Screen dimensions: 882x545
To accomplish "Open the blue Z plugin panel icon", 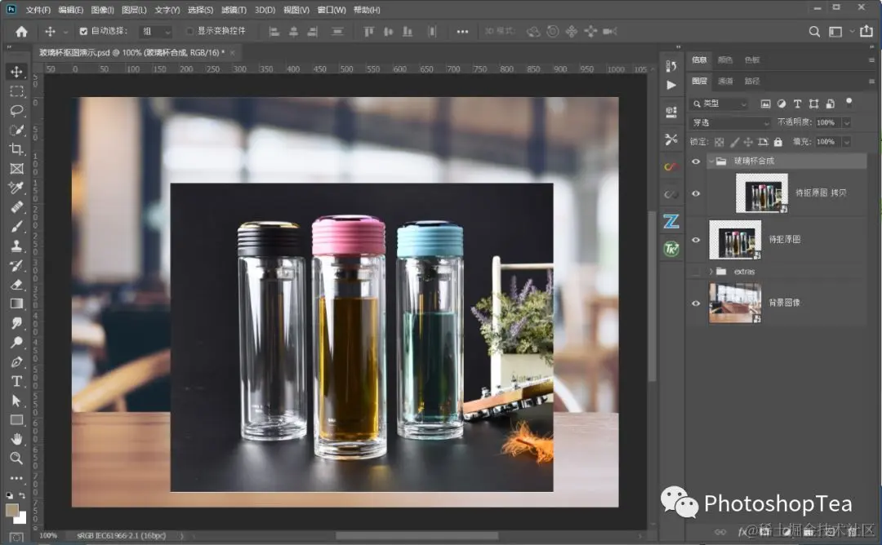I will tap(671, 221).
